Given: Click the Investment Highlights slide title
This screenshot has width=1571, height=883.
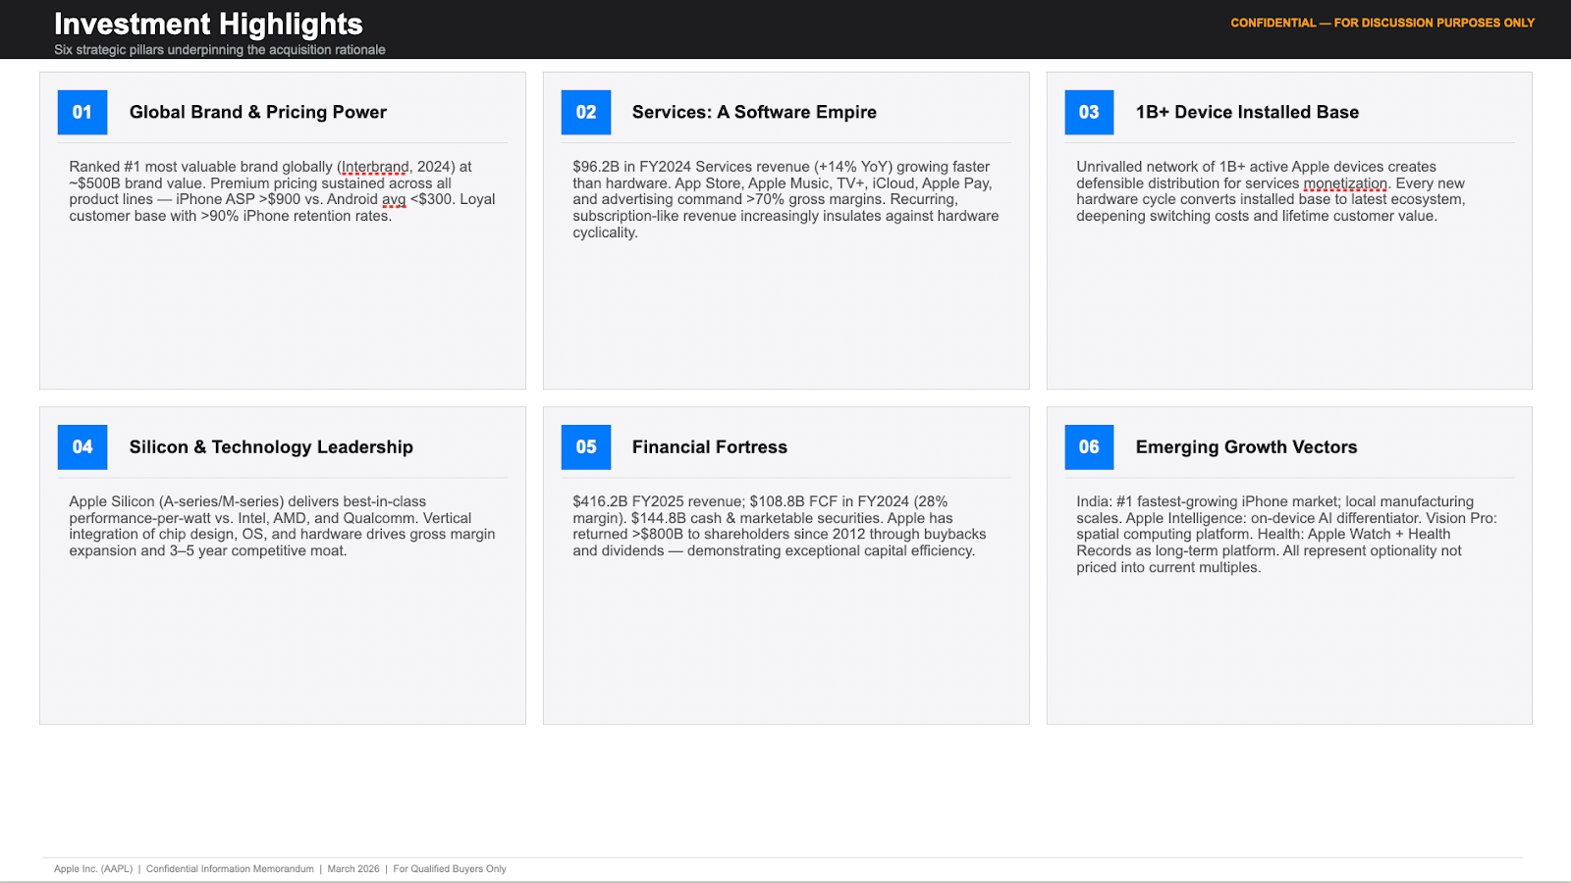Looking at the screenshot, I should point(208,24).
